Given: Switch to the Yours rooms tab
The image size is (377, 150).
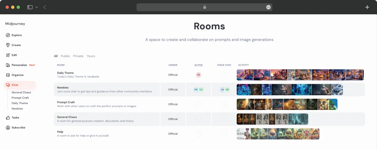Looking at the screenshot, I should 91,56.
